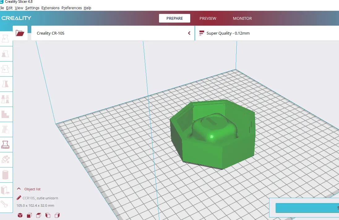Click the cylinder custom support tool
Screen dimensions: 339x220
pos(5,175)
